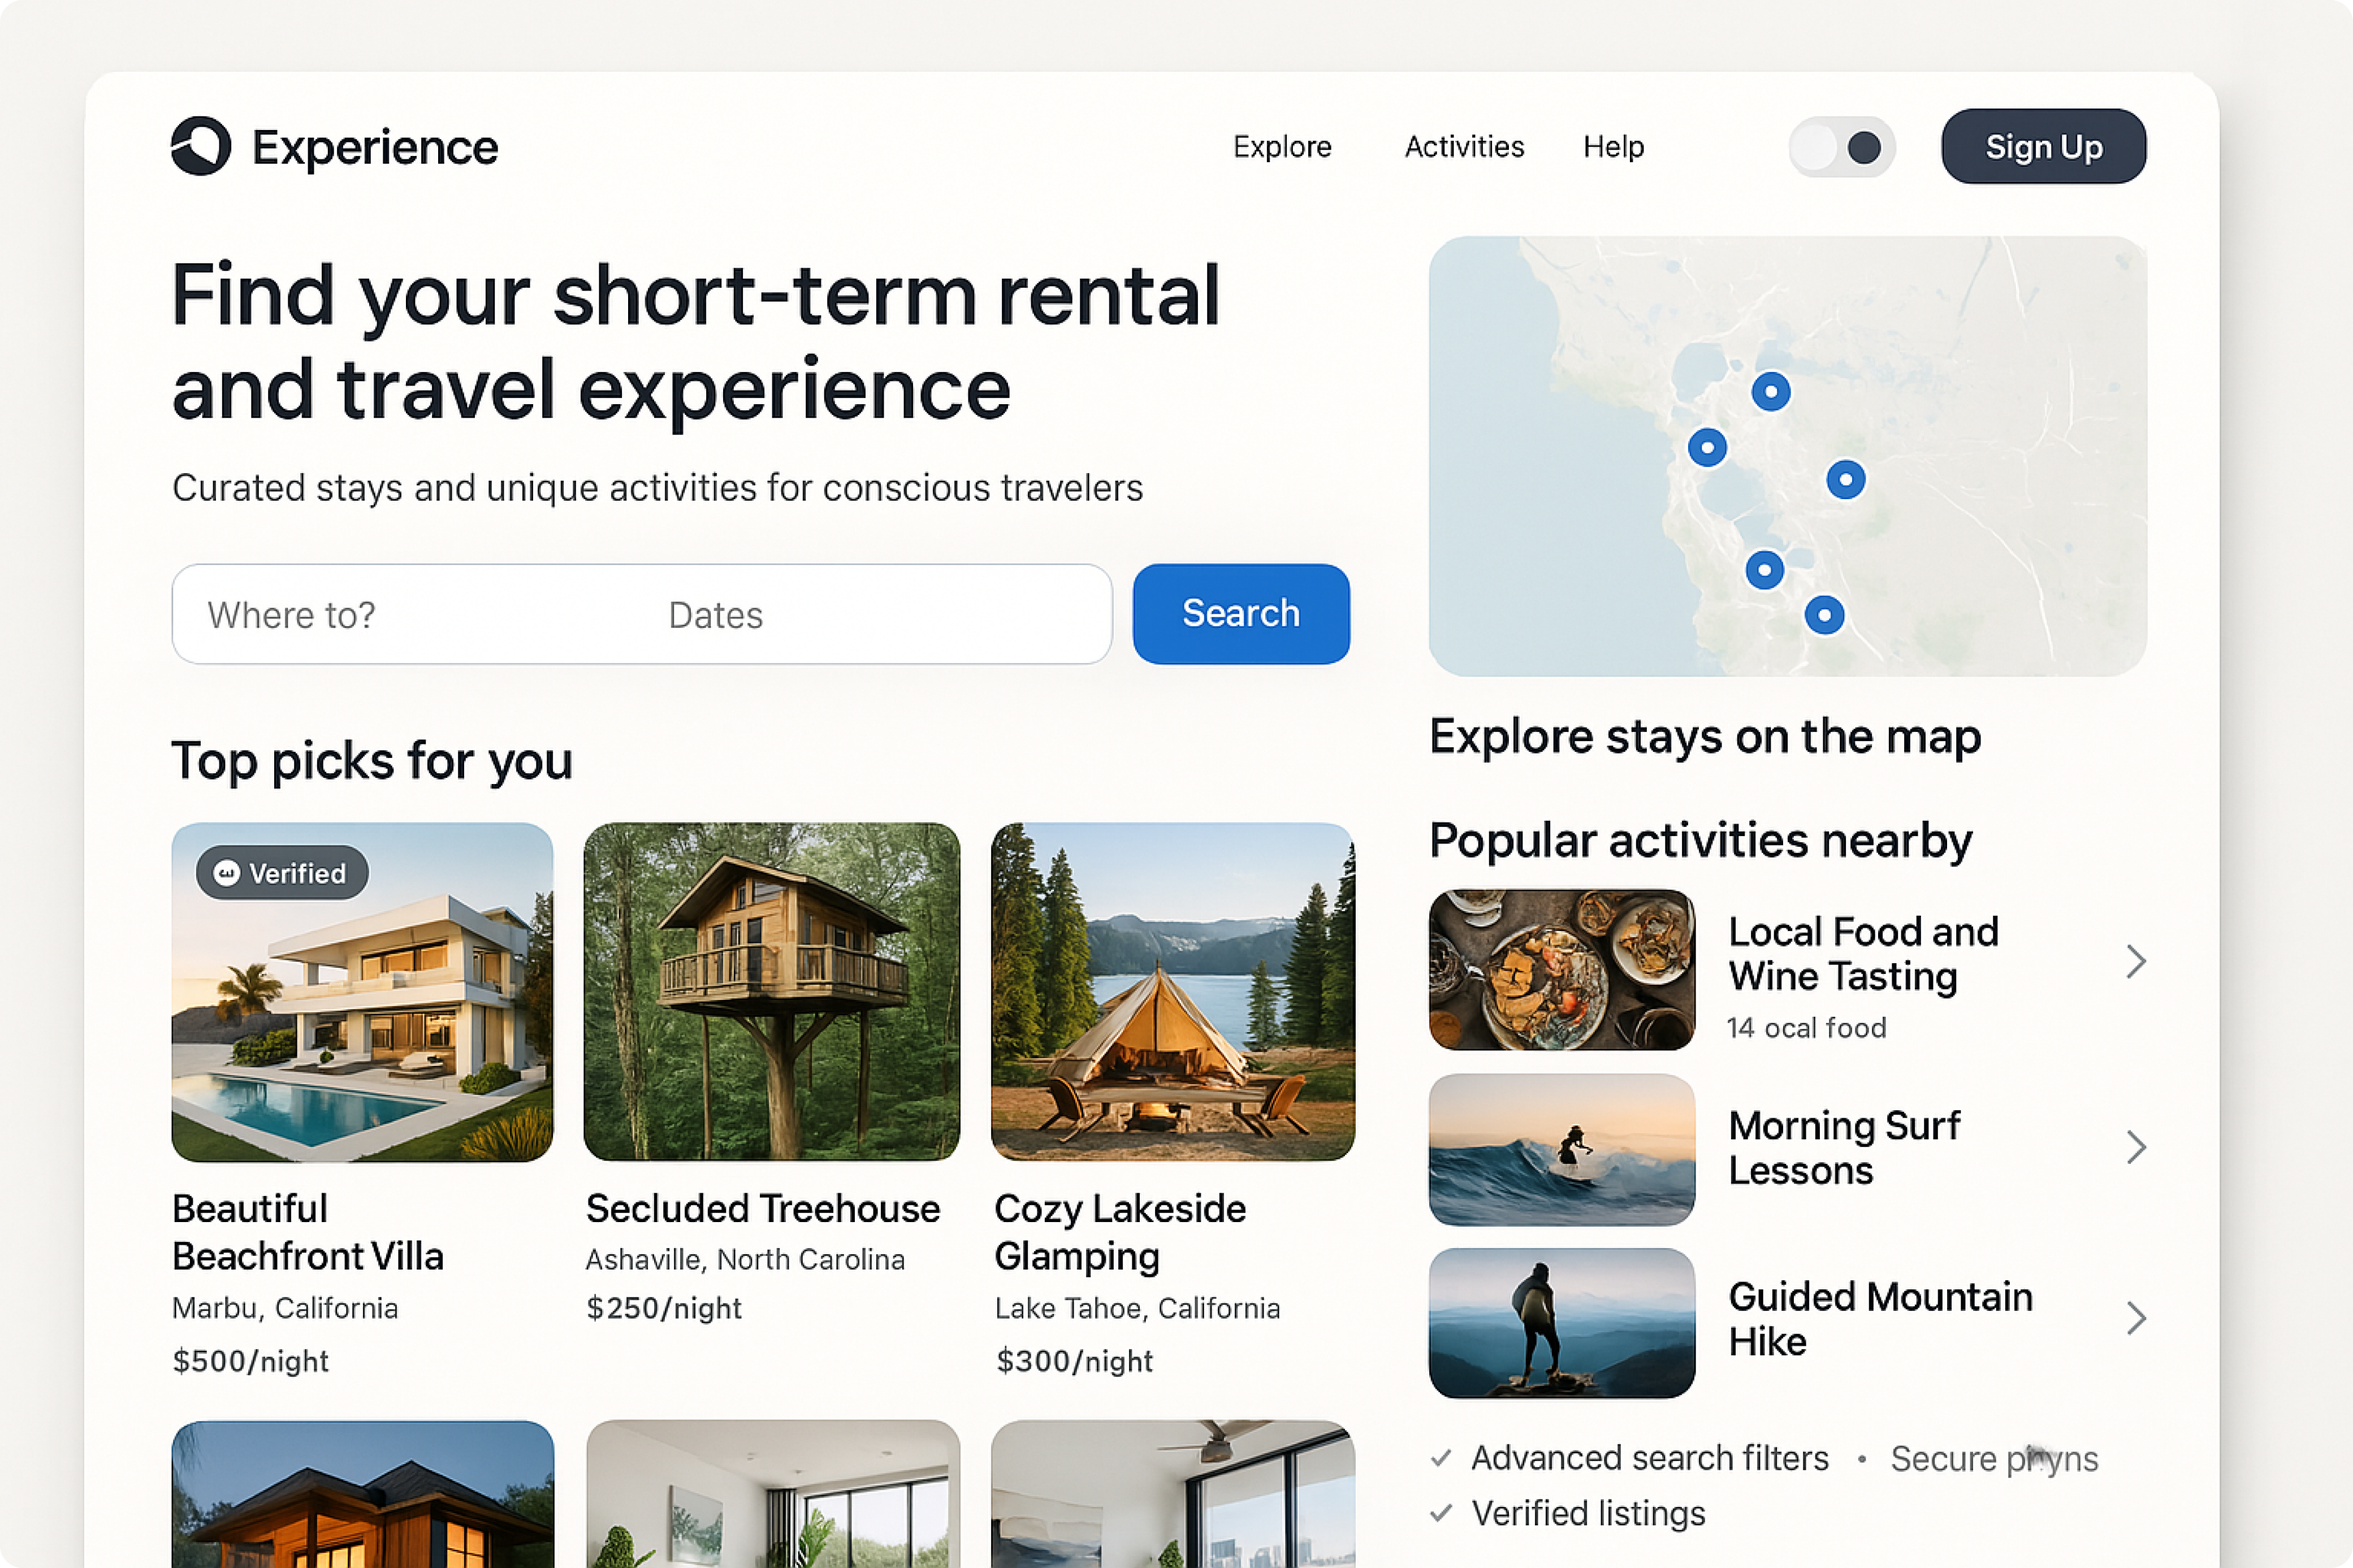
Task: Click the checkmark beside Verified listings
Action: 1441,1513
